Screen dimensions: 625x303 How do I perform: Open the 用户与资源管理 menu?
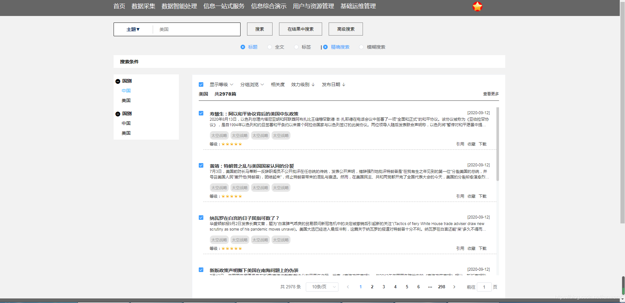pos(313,6)
